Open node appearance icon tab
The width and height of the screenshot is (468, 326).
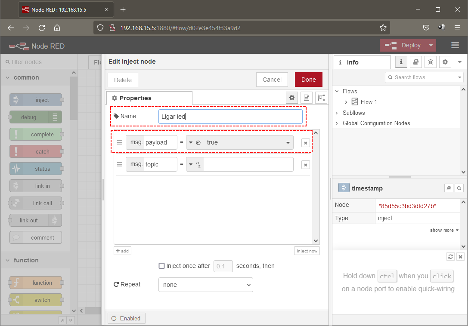pyautogui.click(x=321, y=98)
